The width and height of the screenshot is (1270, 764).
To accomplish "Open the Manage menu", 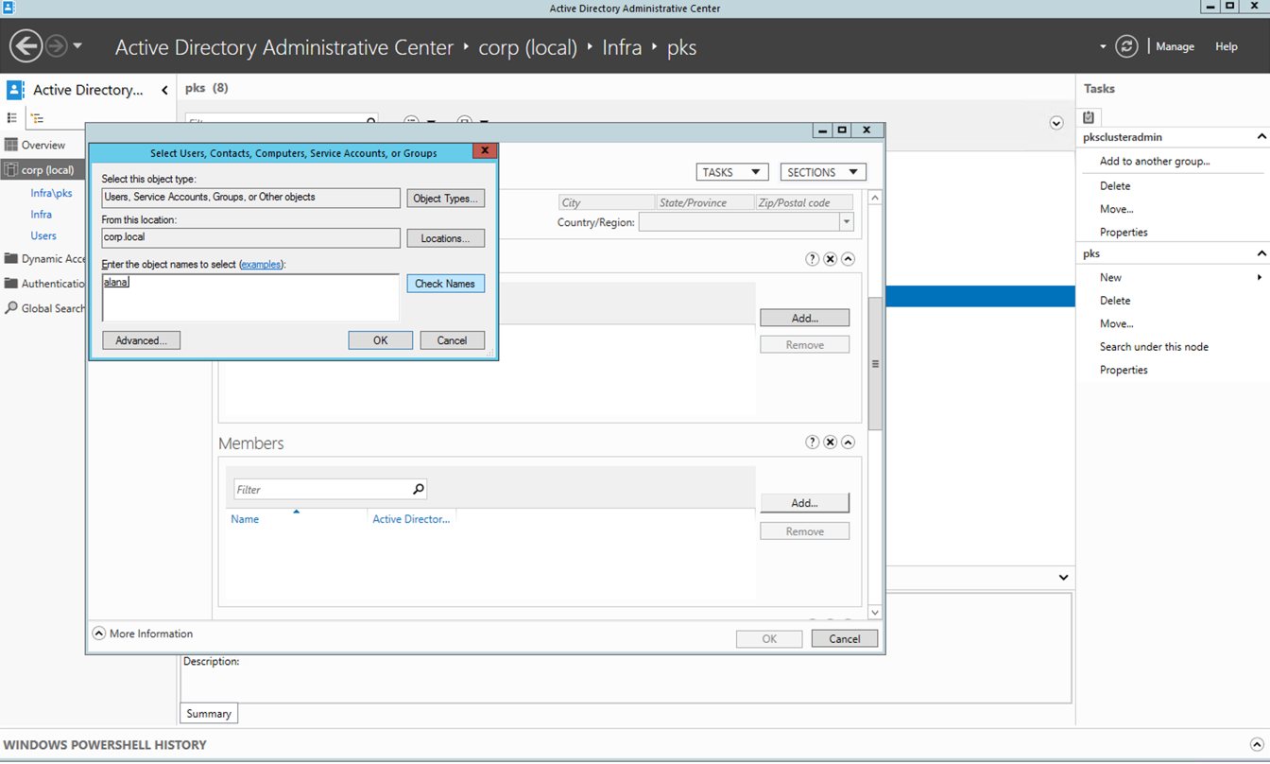I will [1175, 46].
